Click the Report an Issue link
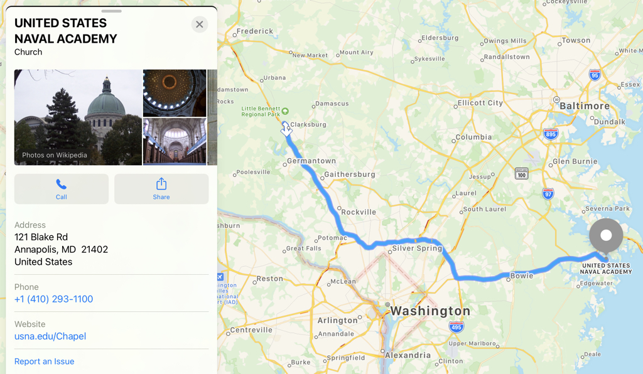 (x=45, y=361)
